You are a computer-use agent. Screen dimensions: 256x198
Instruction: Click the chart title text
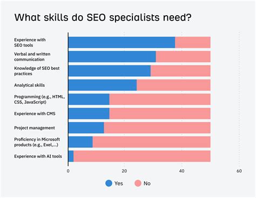103,18
